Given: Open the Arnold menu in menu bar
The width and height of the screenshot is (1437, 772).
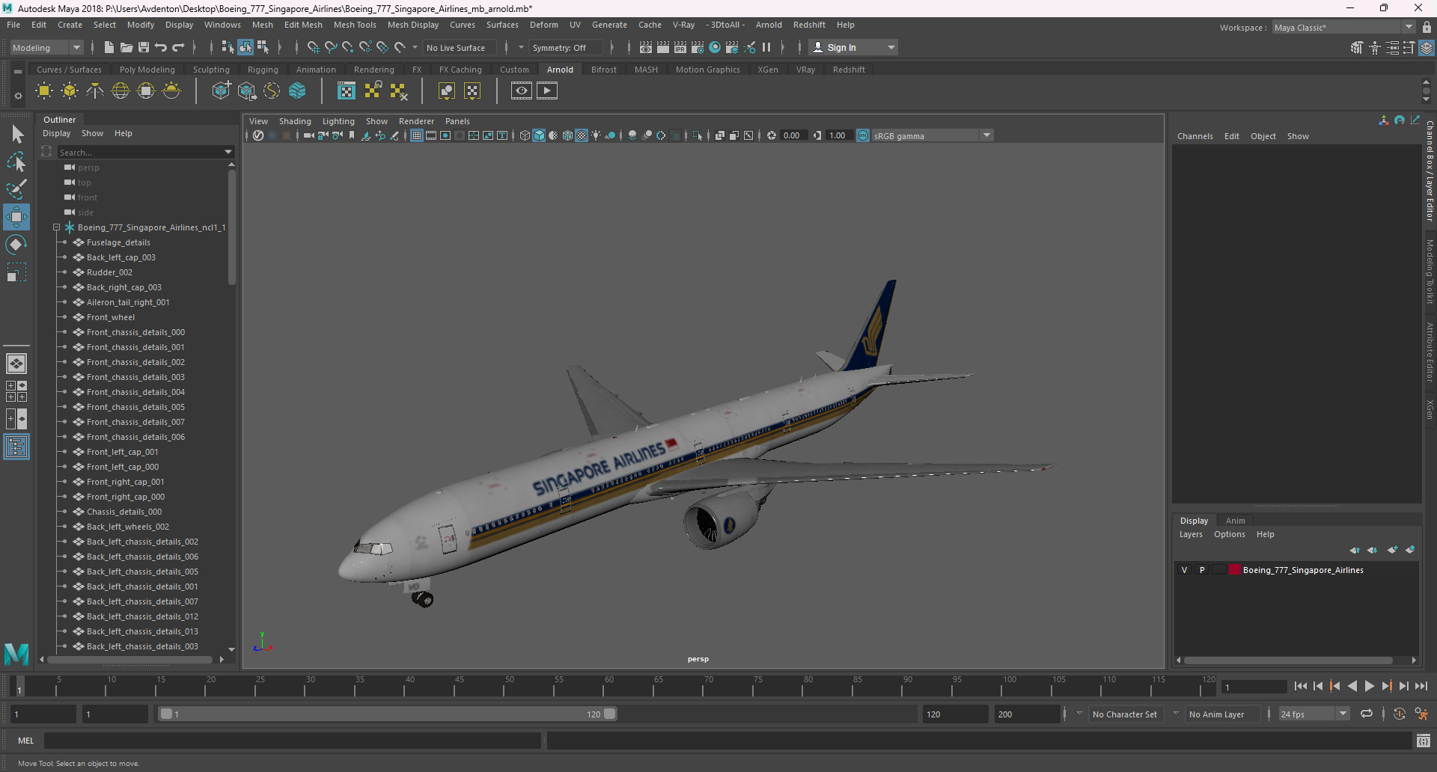Looking at the screenshot, I should 769,25.
